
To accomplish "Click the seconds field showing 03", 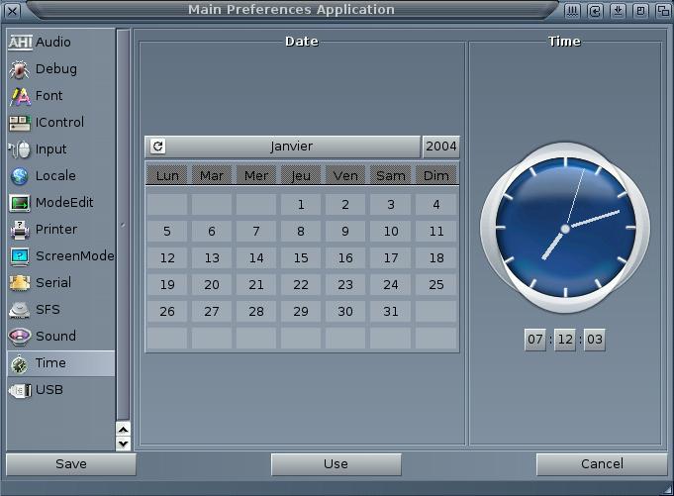I will click(595, 340).
